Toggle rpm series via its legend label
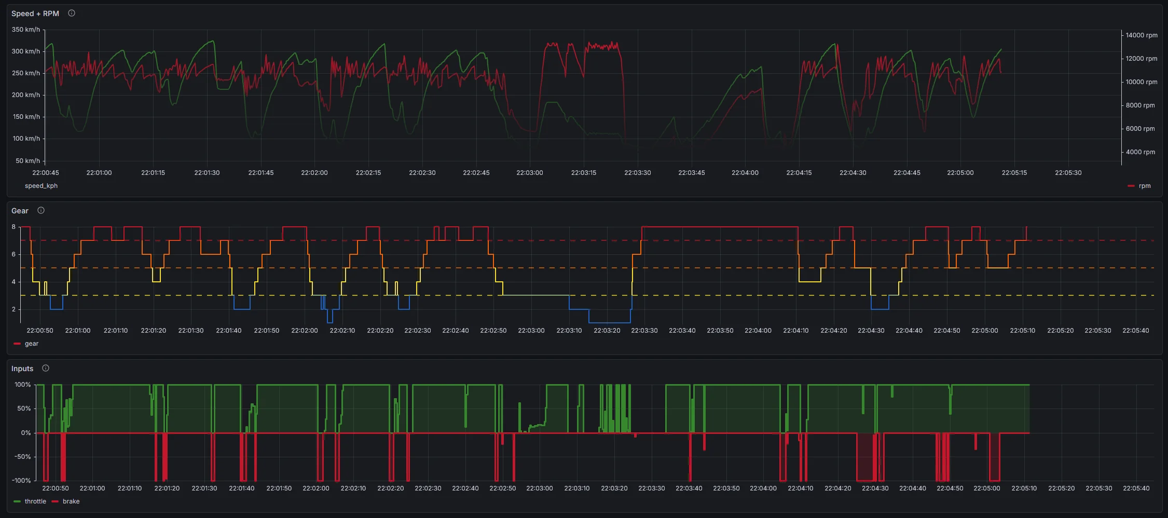Viewport: 1168px width, 518px height. click(1145, 186)
